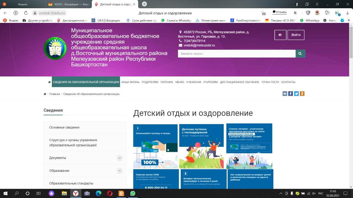Expand the Документы sidebar section
353x198 pixels.
pos(119,158)
